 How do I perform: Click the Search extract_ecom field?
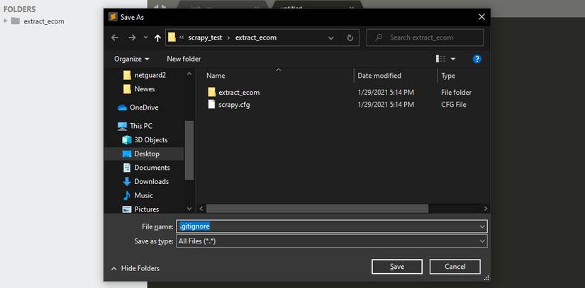(425, 38)
